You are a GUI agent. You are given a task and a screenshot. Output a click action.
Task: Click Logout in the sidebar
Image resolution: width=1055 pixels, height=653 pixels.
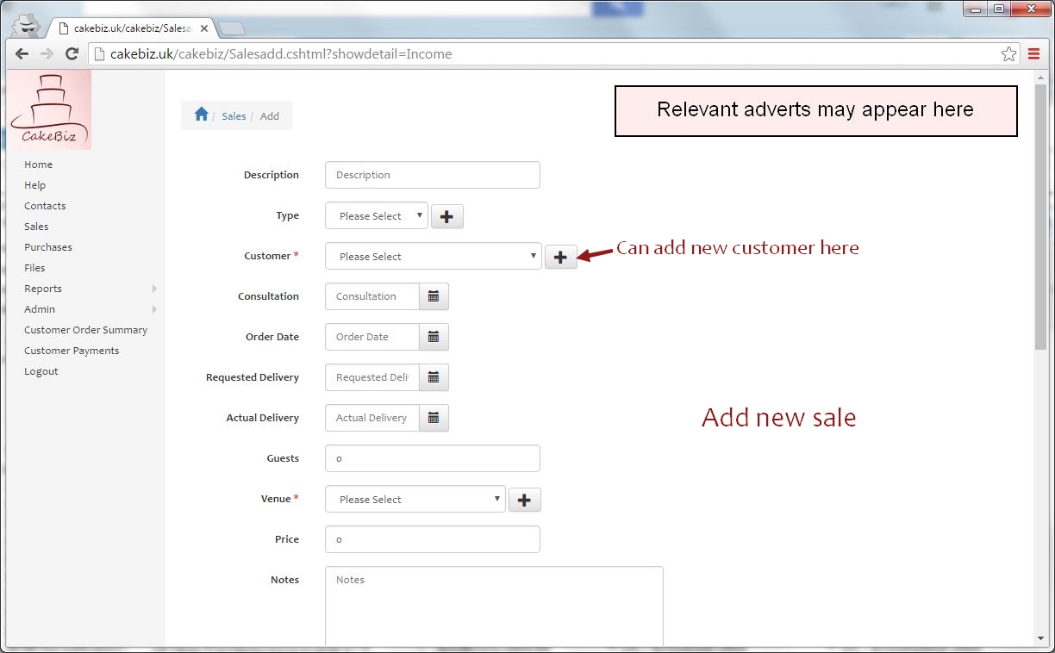pos(41,371)
